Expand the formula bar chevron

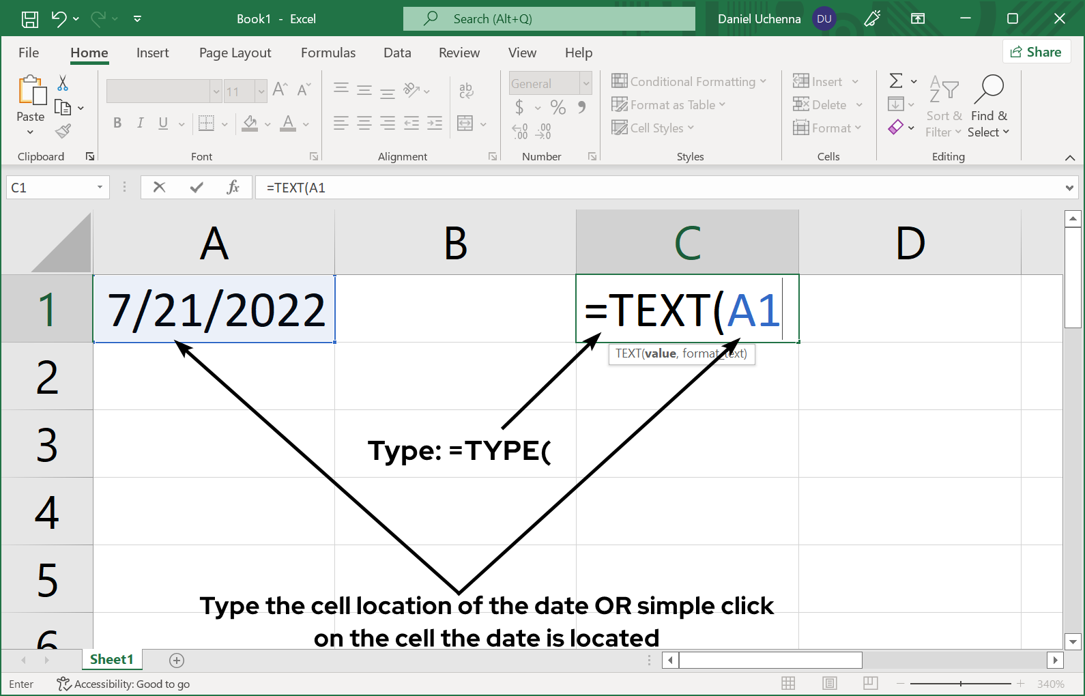coord(1069,188)
